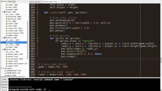Click 'program exited with code: 1' text
Viewport: 162px width, 91px height.
click(27, 89)
